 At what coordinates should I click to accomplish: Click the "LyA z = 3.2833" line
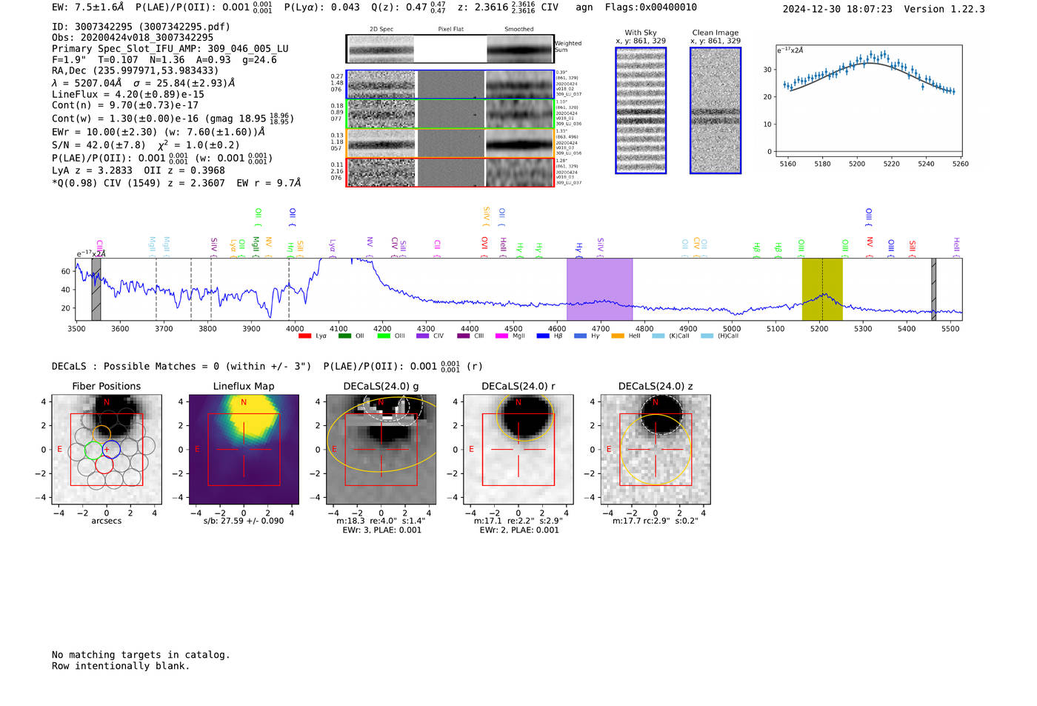[x=90, y=170]
